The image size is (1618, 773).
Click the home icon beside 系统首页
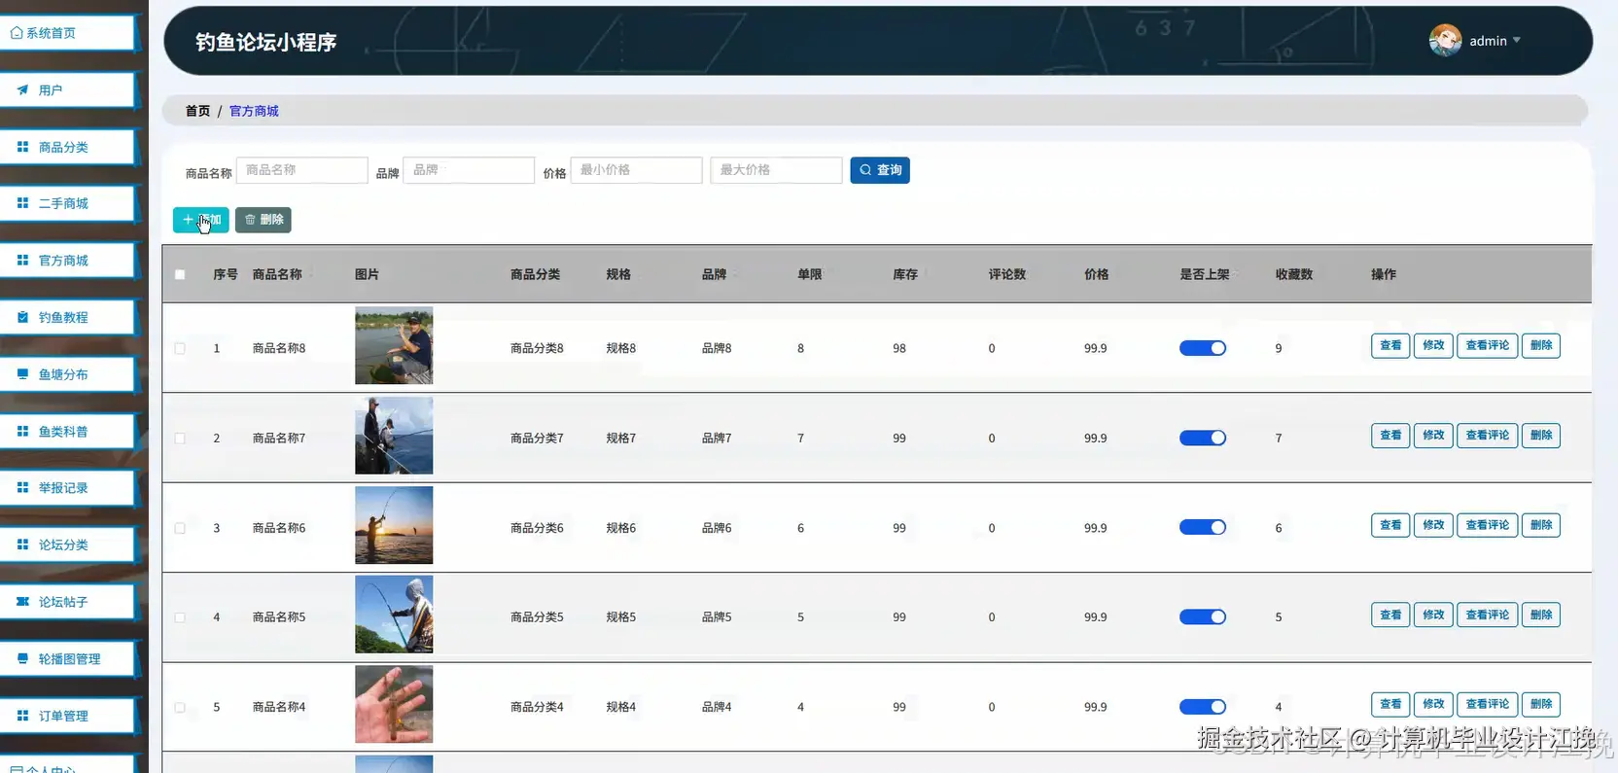click(x=16, y=33)
